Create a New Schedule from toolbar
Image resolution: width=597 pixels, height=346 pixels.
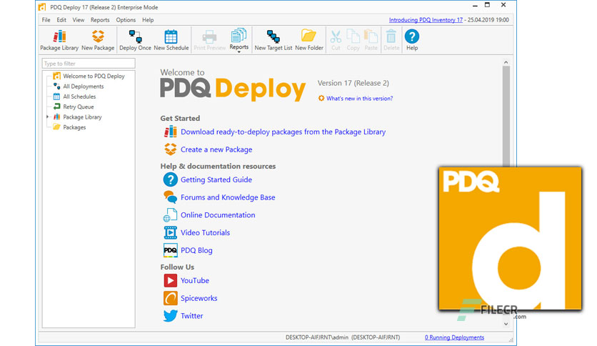171,40
